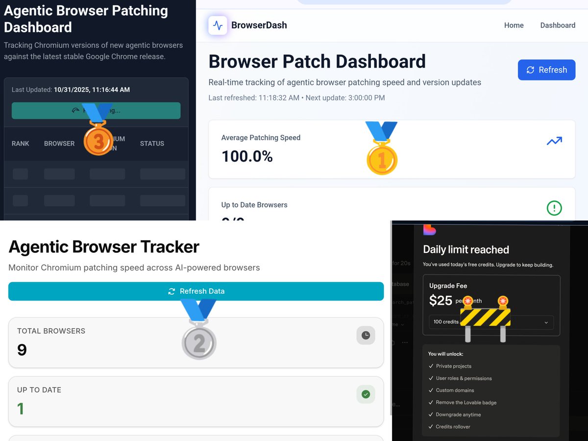Click the Tracking Chromium versions description text

(x=93, y=50)
